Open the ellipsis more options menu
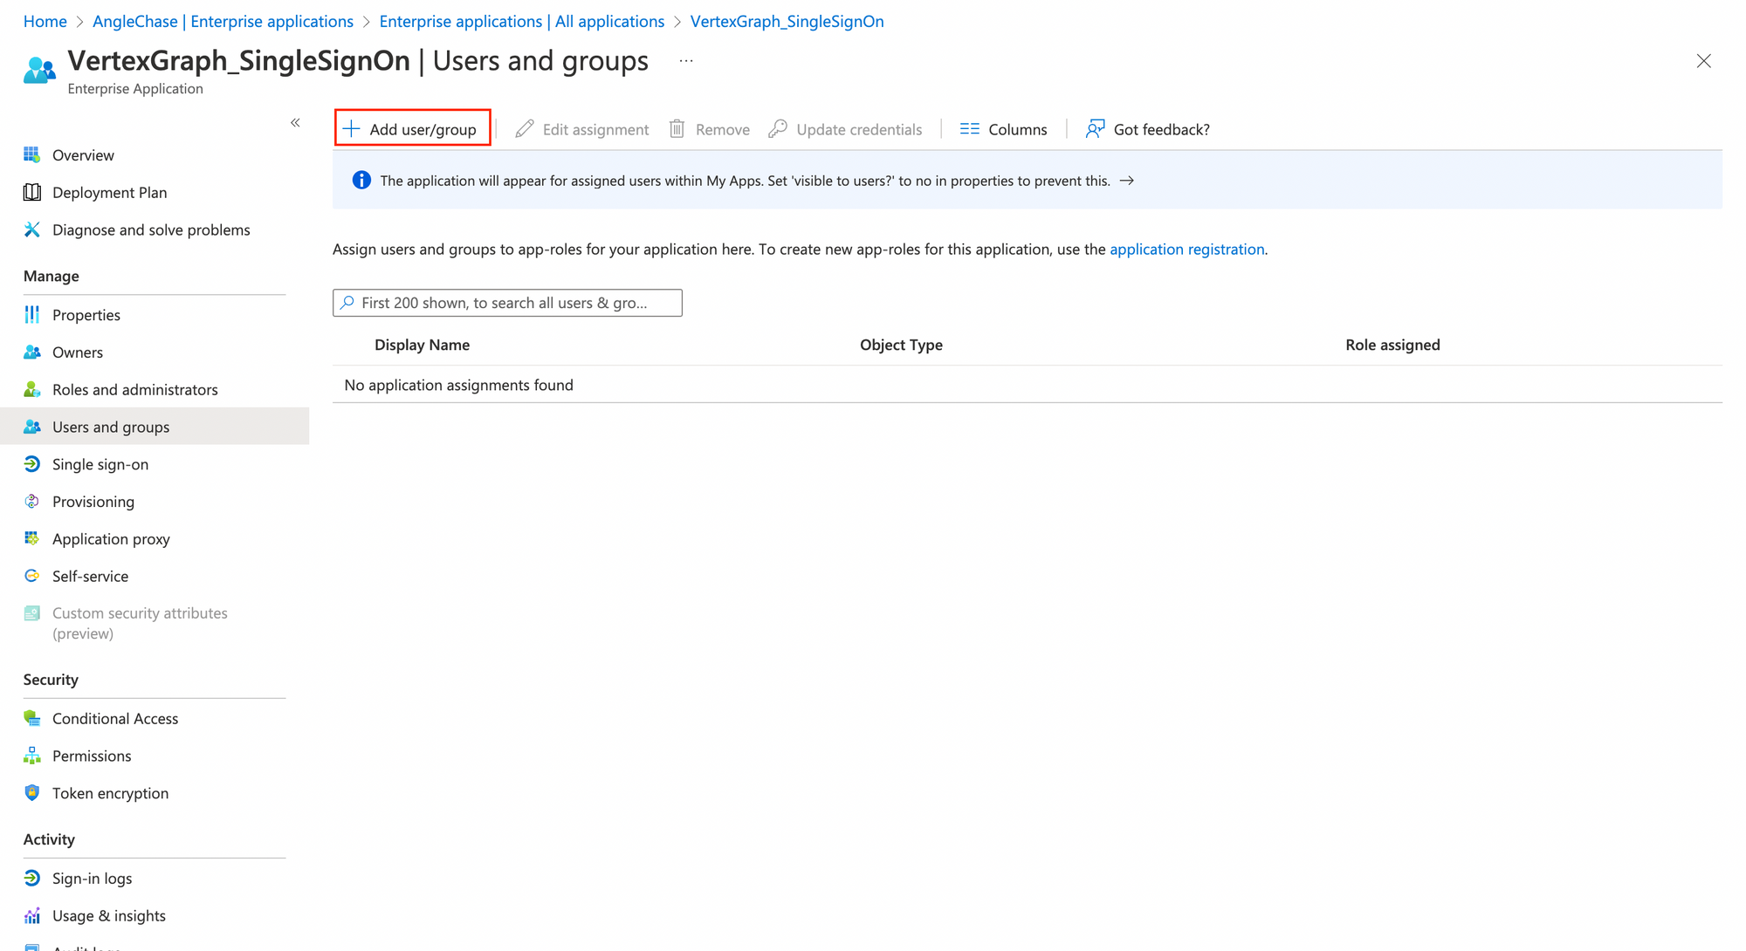The image size is (1746, 951). click(x=686, y=61)
